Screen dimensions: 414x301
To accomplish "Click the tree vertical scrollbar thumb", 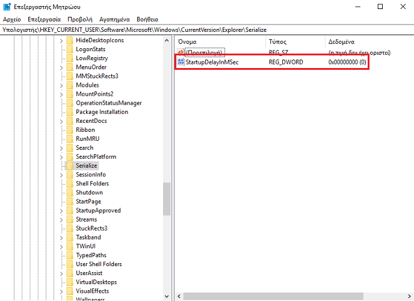I will [x=167, y=199].
